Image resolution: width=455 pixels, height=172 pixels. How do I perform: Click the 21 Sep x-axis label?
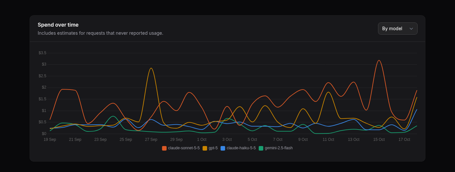coord(75,140)
